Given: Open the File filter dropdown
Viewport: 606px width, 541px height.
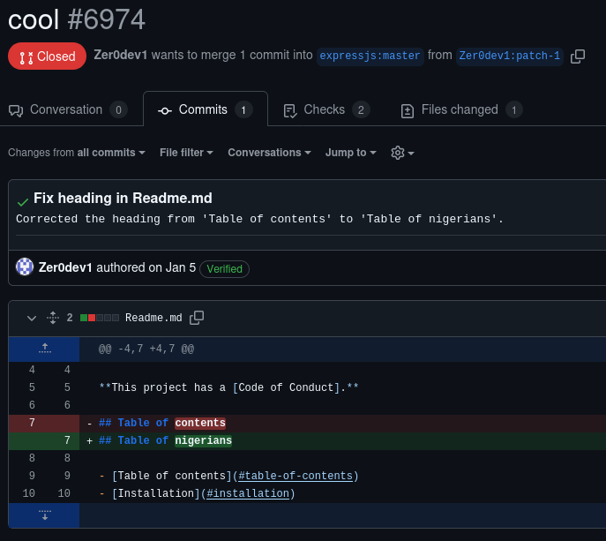Looking at the screenshot, I should point(186,153).
